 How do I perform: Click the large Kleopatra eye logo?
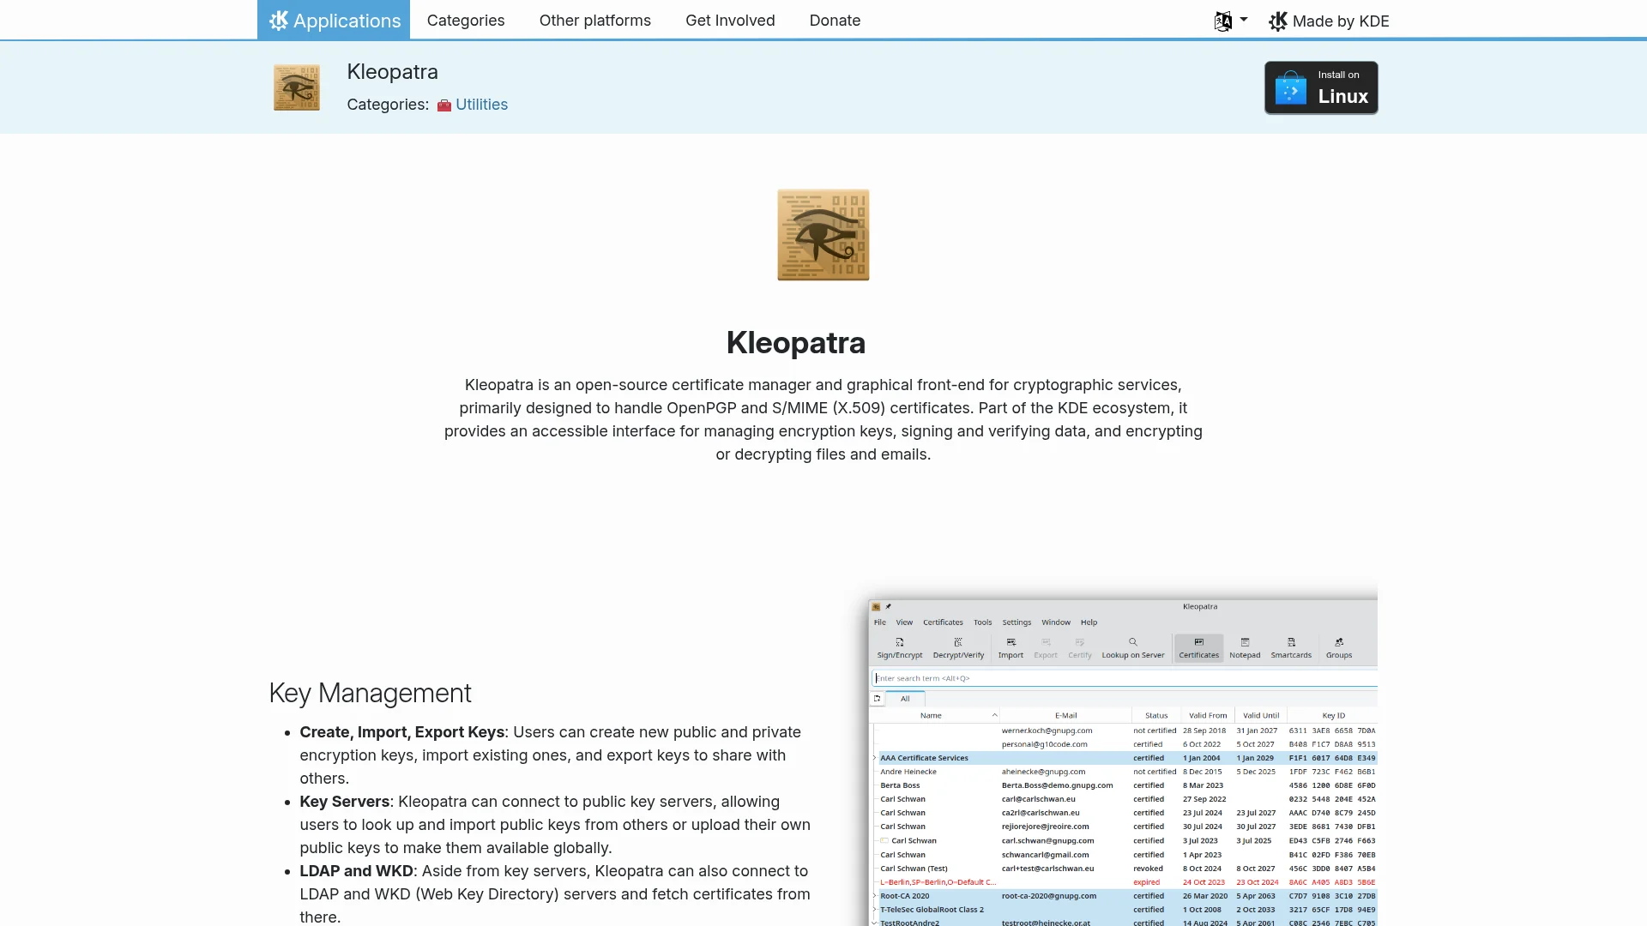click(x=823, y=235)
